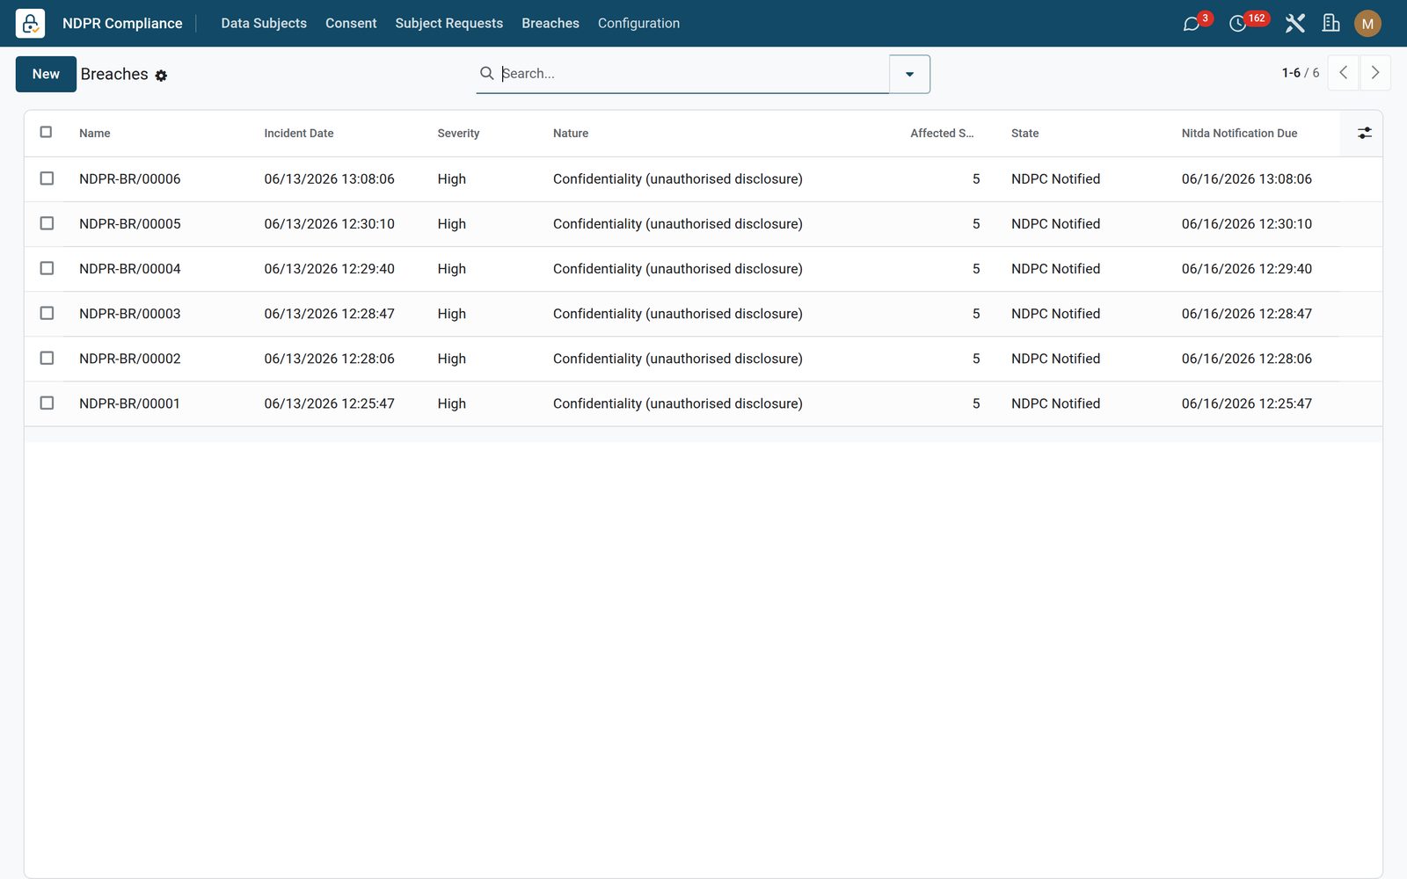This screenshot has width=1407, height=879.
Task: Open the user avatar menu
Action: (1367, 24)
